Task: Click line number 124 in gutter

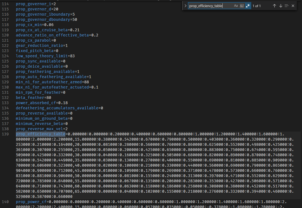Action: click(5, 56)
